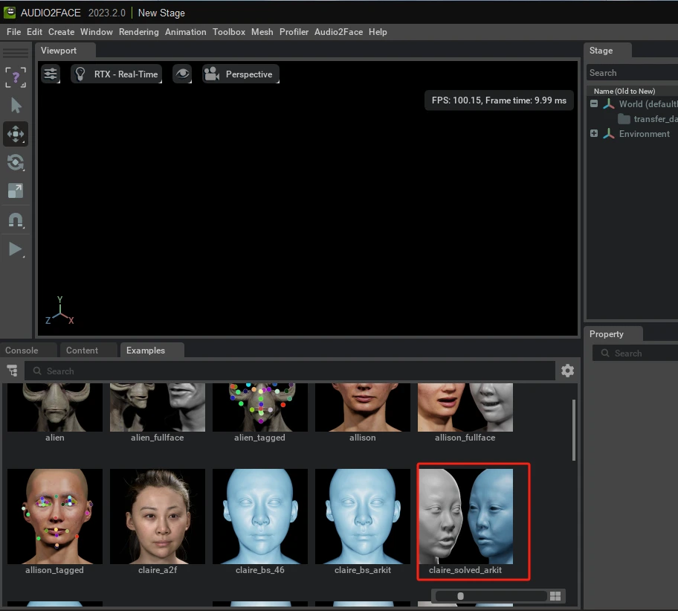
Task: Toggle folder tree view icon in Examples
Action: [12, 371]
